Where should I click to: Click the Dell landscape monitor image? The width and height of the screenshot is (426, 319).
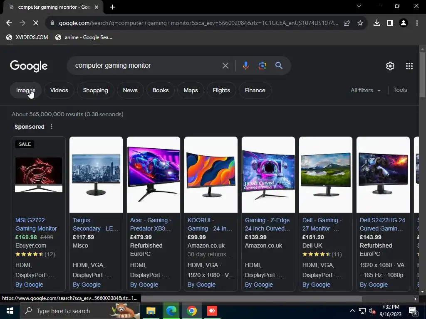(x=325, y=175)
